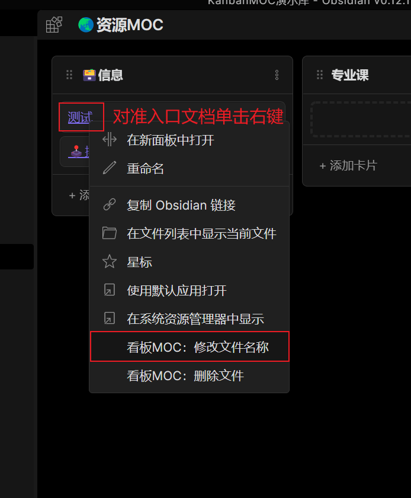Select 复制 Obsidian 链接 menu entry

tap(190, 205)
